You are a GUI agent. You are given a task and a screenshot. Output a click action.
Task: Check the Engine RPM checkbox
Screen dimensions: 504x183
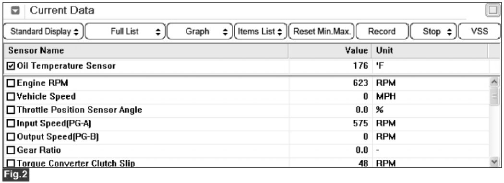point(11,83)
